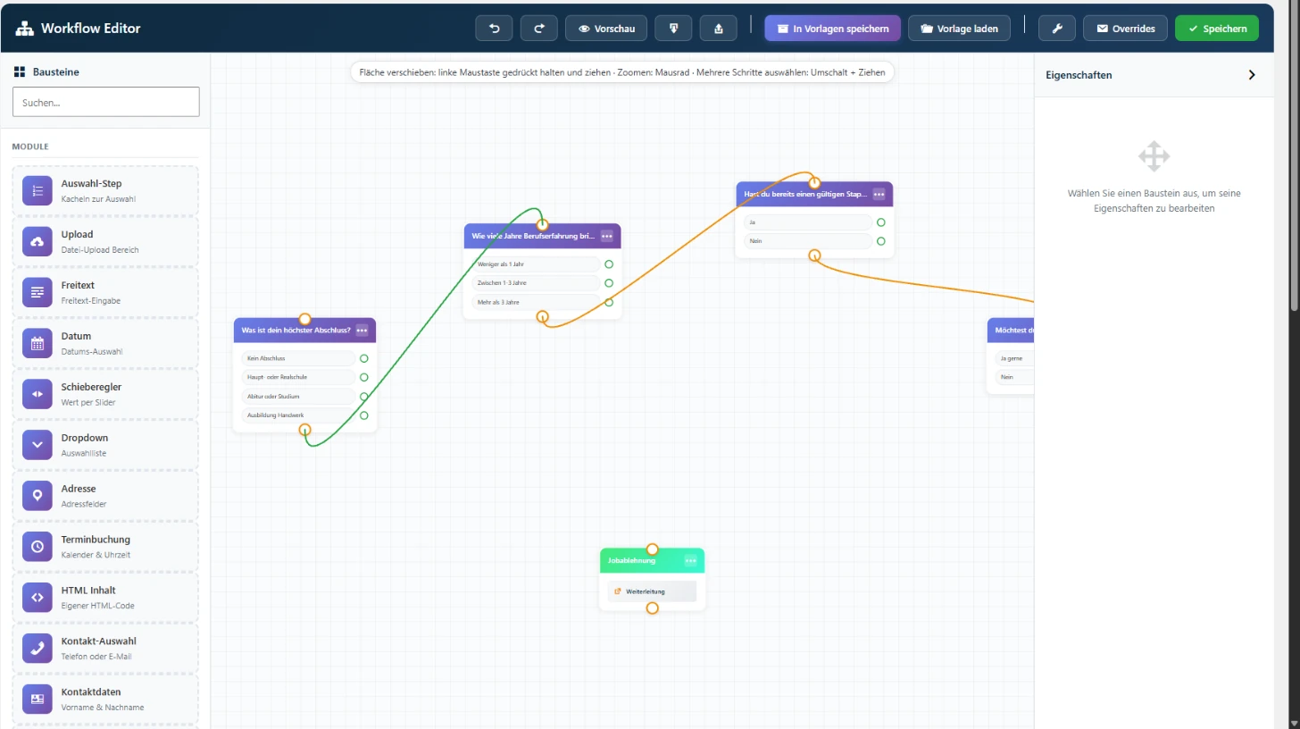
Task: Select the 'Mehr als 3 Jahre' option
Action: pos(537,302)
